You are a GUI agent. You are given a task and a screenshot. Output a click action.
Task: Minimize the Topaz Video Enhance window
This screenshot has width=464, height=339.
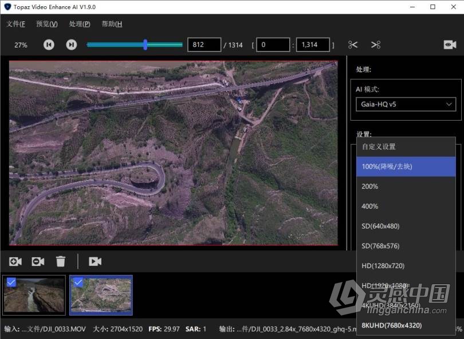(412, 7)
